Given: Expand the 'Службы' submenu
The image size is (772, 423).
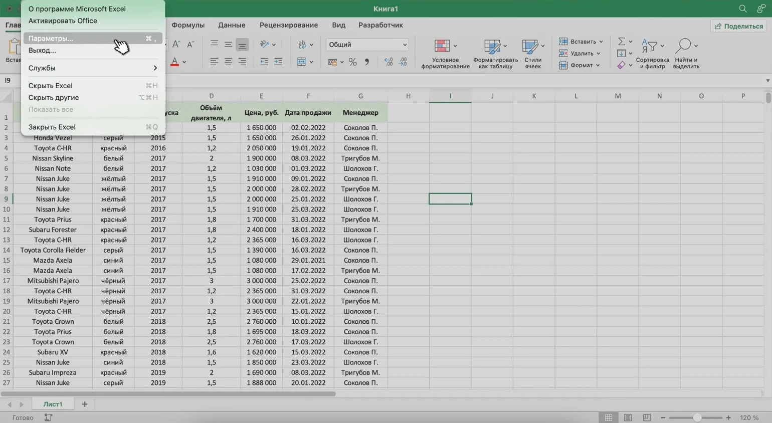Looking at the screenshot, I should 92,68.
